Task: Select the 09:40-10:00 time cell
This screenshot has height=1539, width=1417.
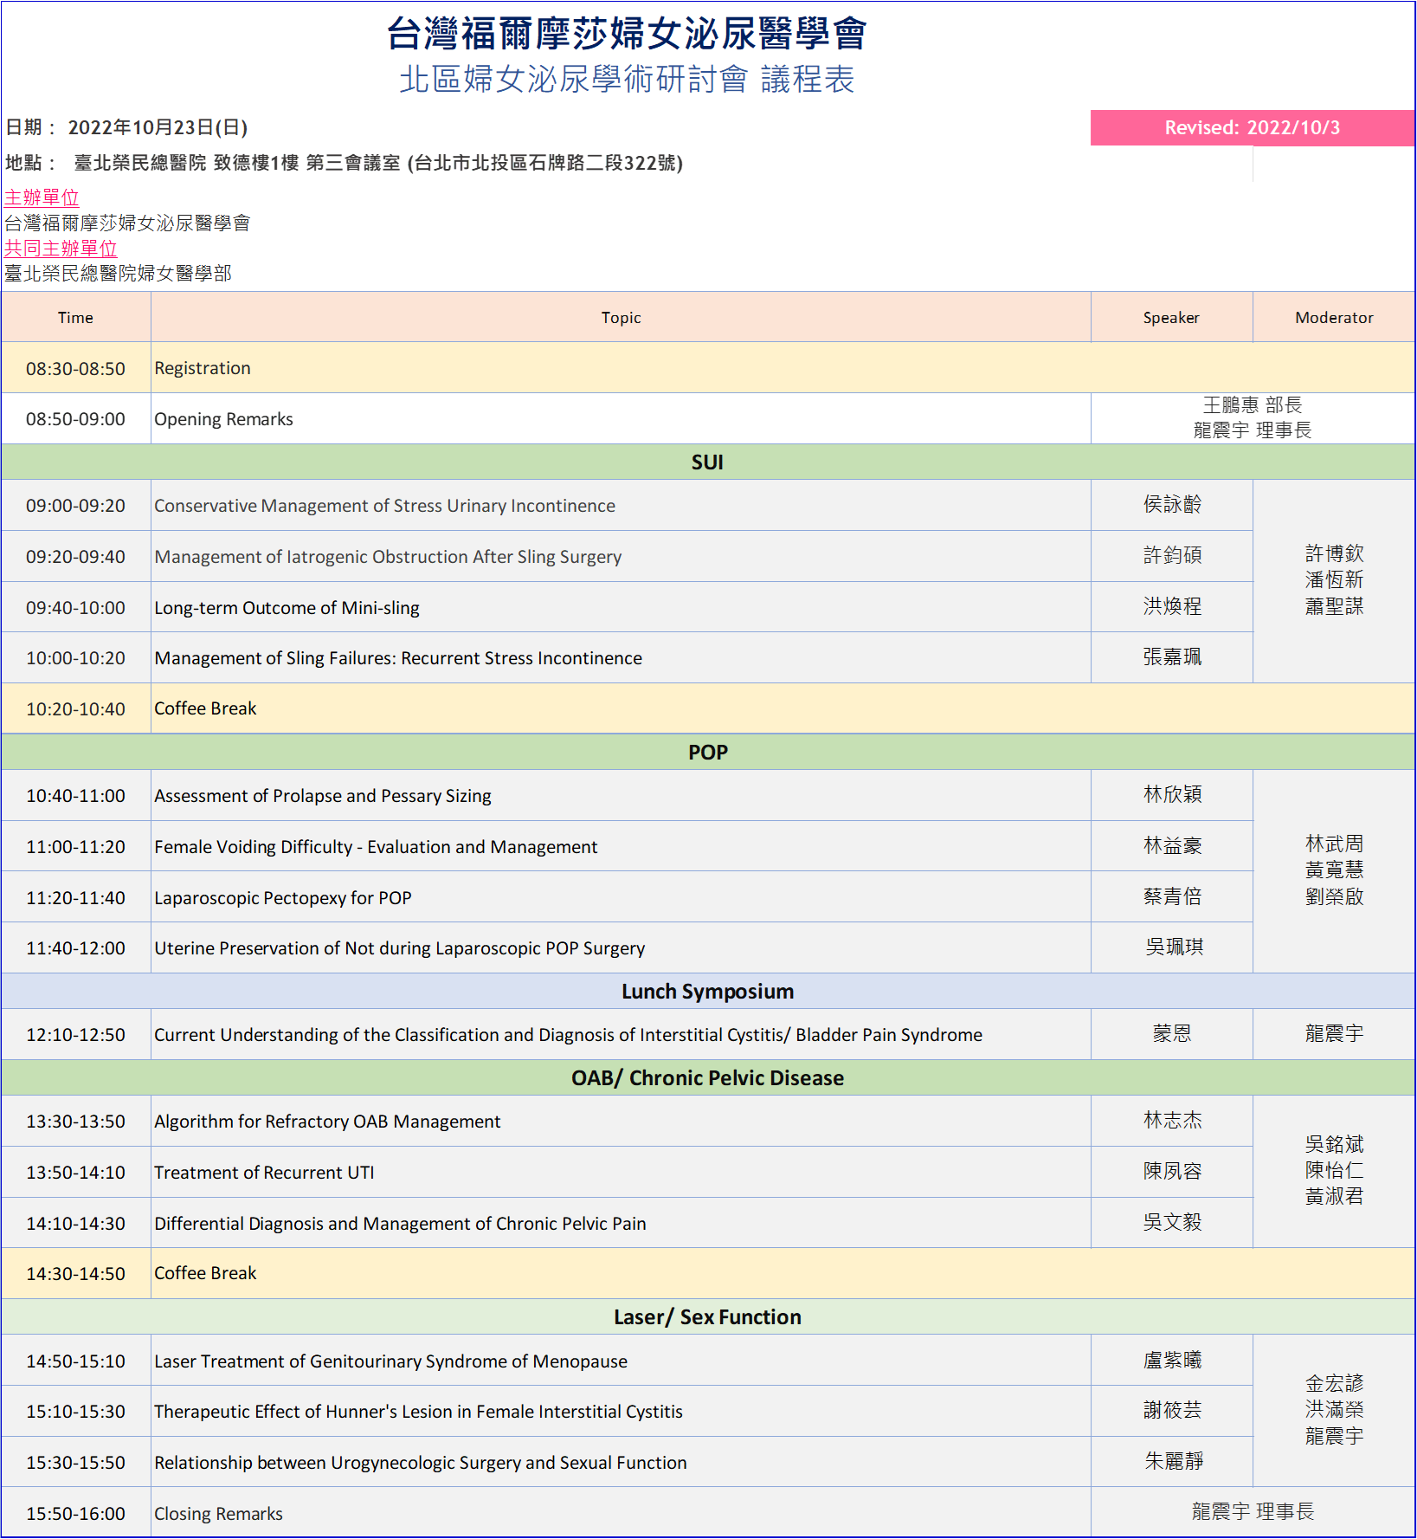Action: (x=75, y=608)
